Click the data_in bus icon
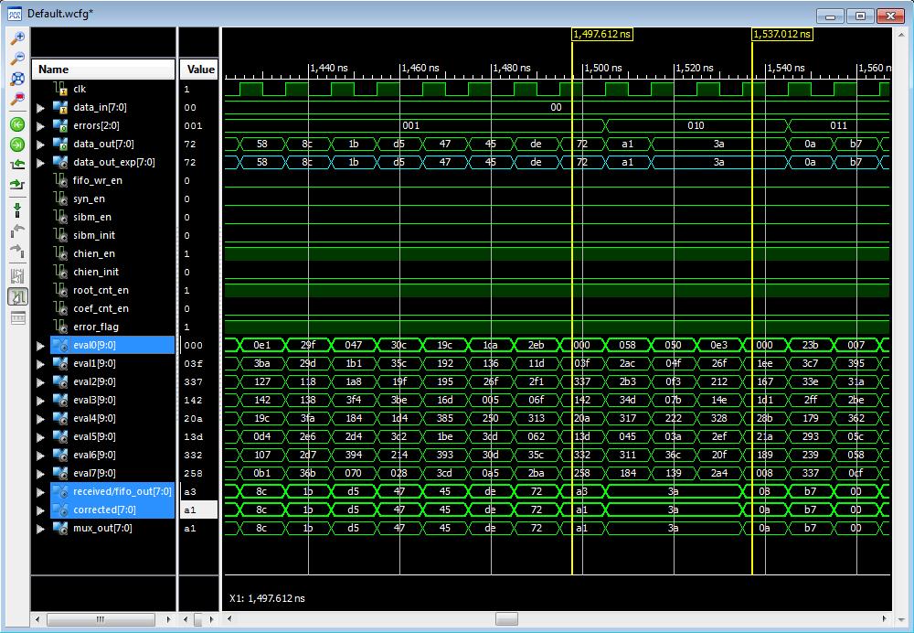Image resolution: width=914 pixels, height=633 pixels. click(60, 107)
